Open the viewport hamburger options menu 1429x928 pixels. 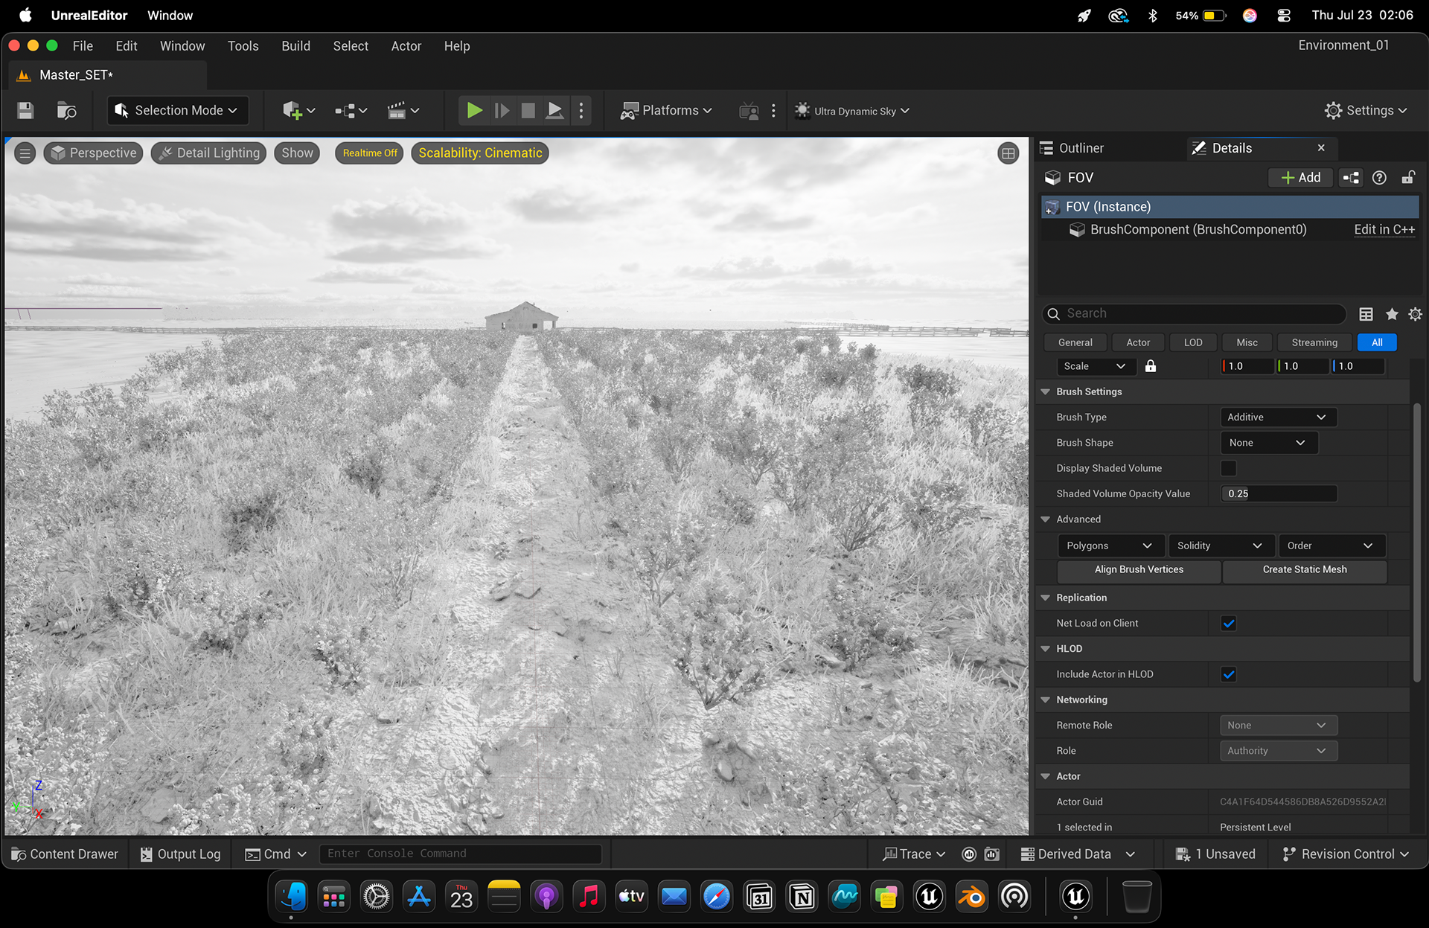pos(25,153)
